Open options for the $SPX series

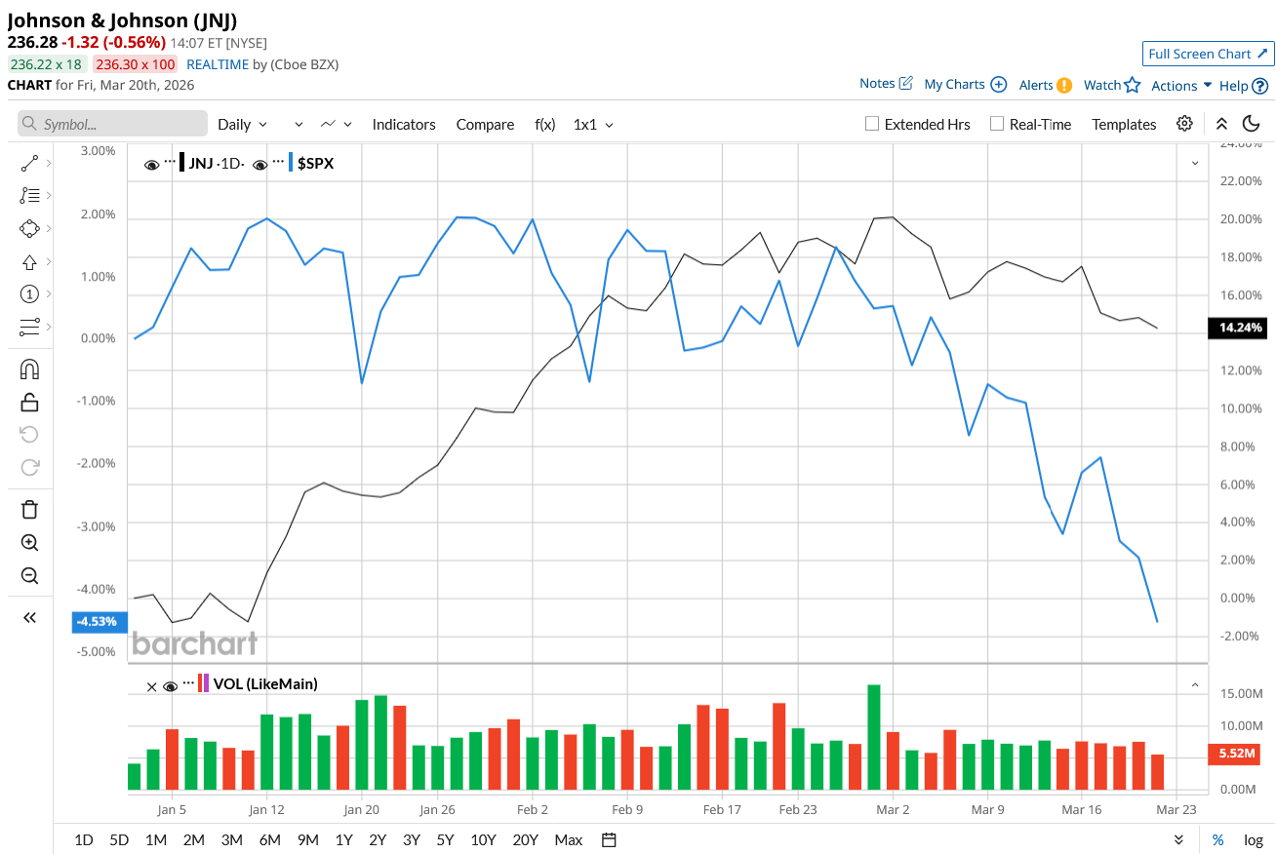pyautogui.click(x=278, y=161)
